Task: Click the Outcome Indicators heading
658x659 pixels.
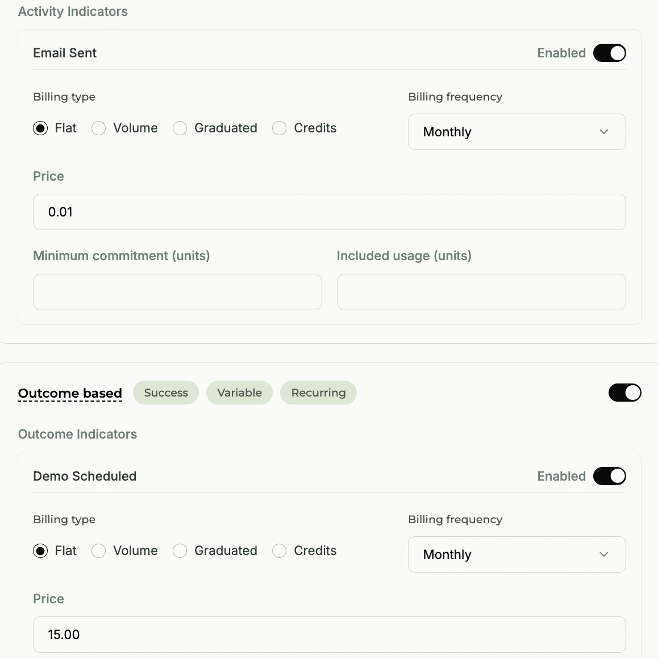Action: pos(77,434)
